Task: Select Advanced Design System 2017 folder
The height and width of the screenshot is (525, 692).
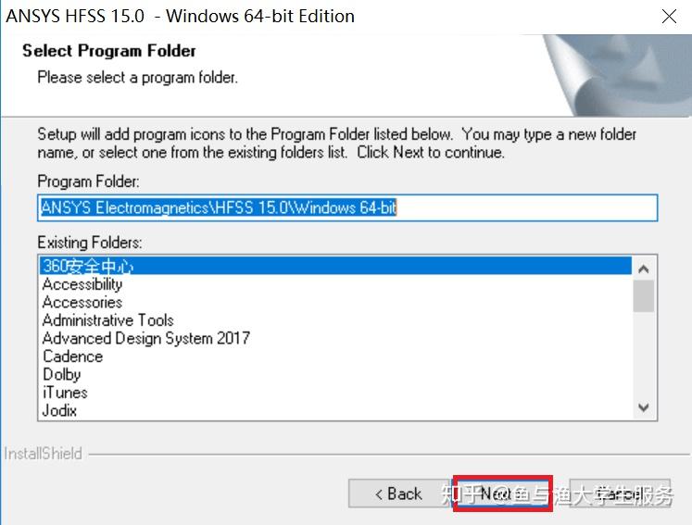Action: pyautogui.click(x=145, y=338)
